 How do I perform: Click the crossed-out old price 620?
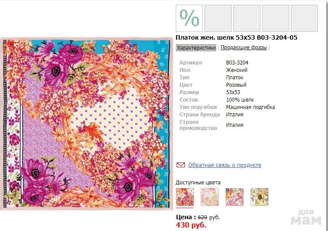[202, 217]
